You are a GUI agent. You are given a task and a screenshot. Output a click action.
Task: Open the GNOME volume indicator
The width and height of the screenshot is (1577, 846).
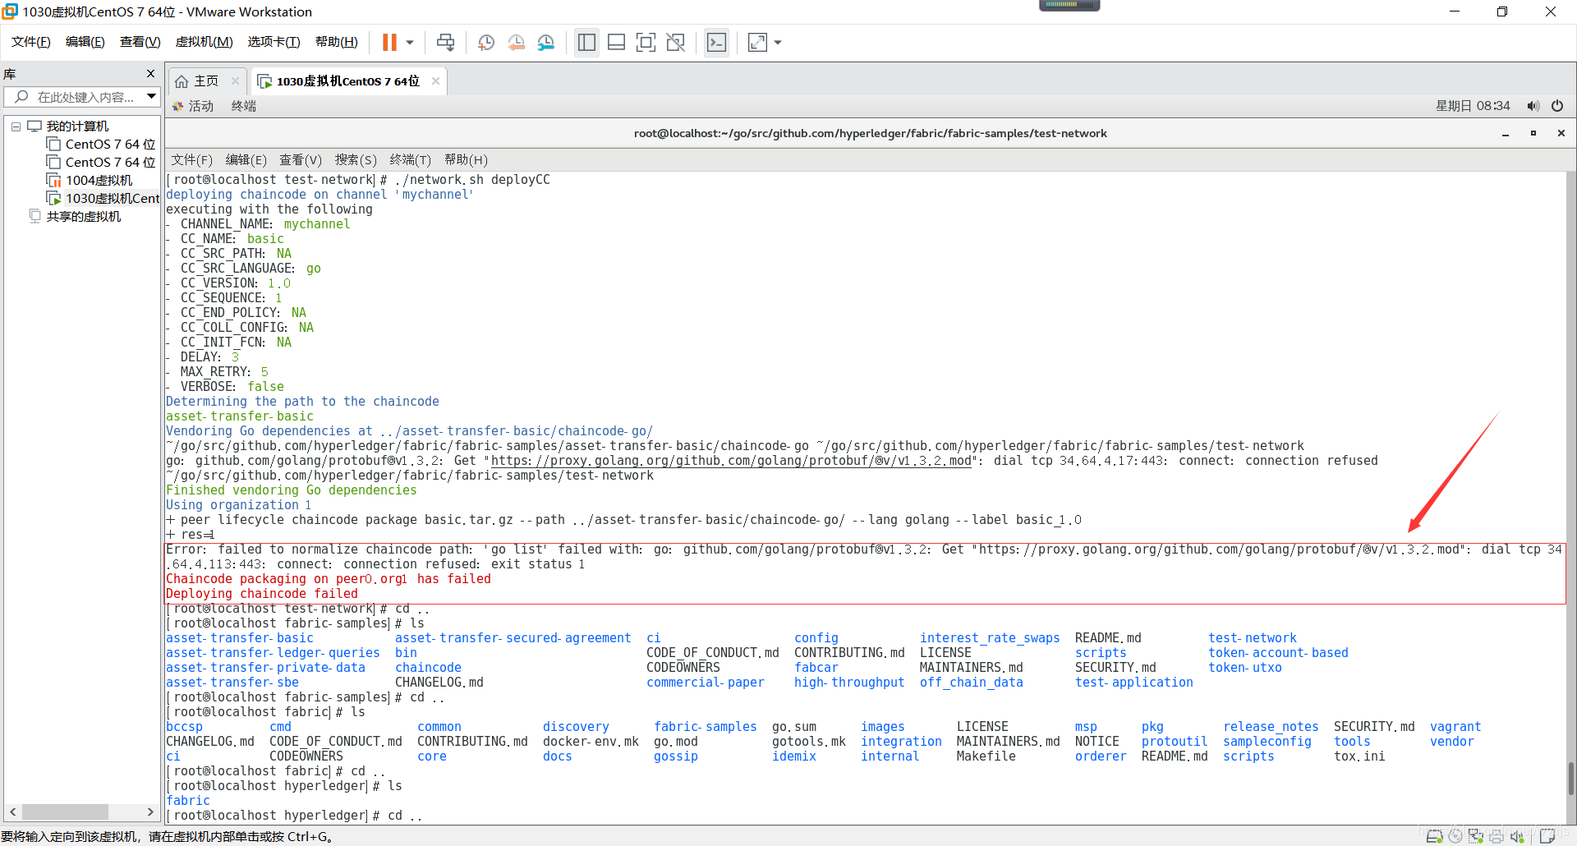pos(1533,106)
